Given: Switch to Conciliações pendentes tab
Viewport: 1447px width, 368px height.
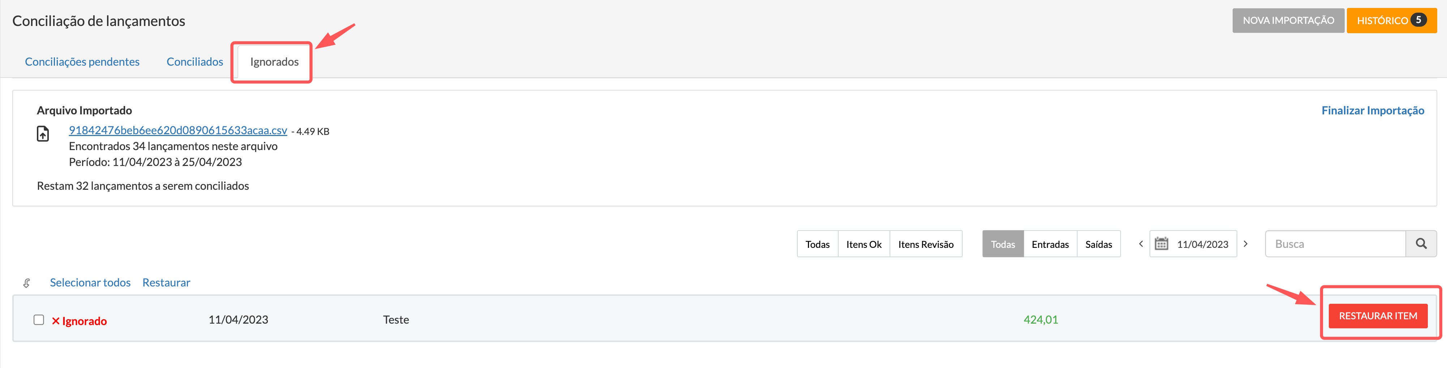Looking at the screenshot, I should click(x=82, y=62).
